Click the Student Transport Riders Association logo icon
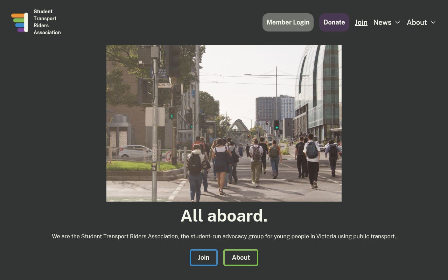This screenshot has height=280, width=448. click(x=20, y=22)
